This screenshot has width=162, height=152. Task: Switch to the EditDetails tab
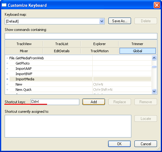pyautogui.click(x=62, y=51)
